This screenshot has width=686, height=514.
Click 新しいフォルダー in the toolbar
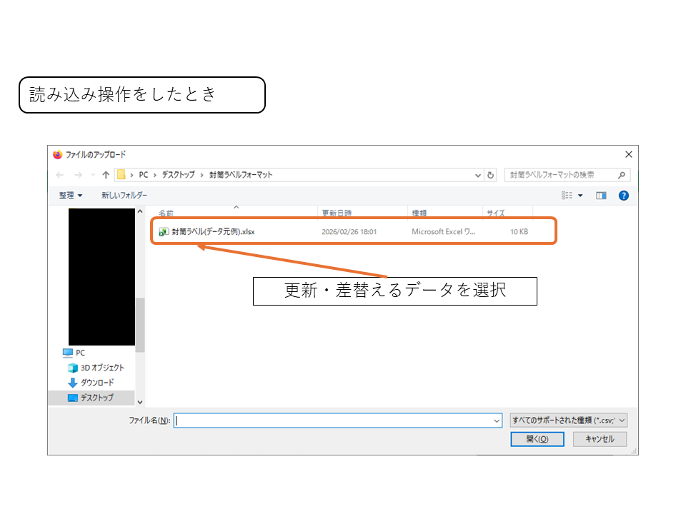tap(124, 196)
